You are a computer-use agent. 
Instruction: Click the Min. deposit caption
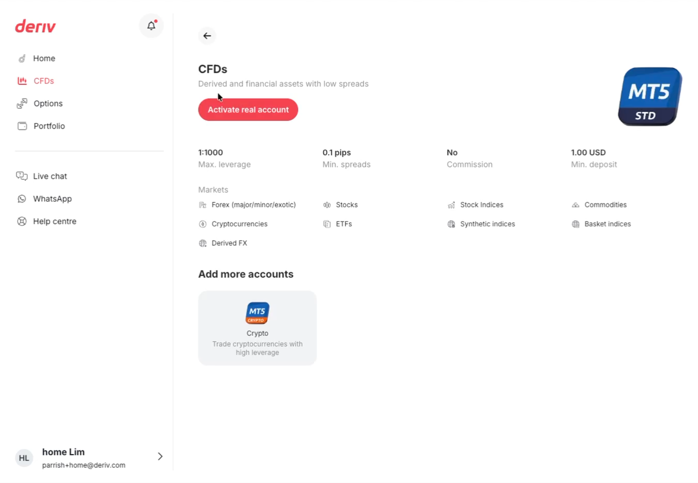coord(594,165)
